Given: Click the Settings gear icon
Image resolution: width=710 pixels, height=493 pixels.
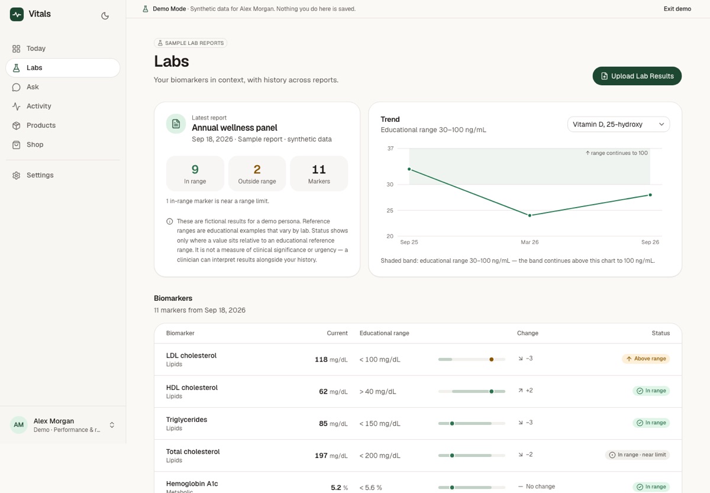Looking at the screenshot, I should [17, 175].
